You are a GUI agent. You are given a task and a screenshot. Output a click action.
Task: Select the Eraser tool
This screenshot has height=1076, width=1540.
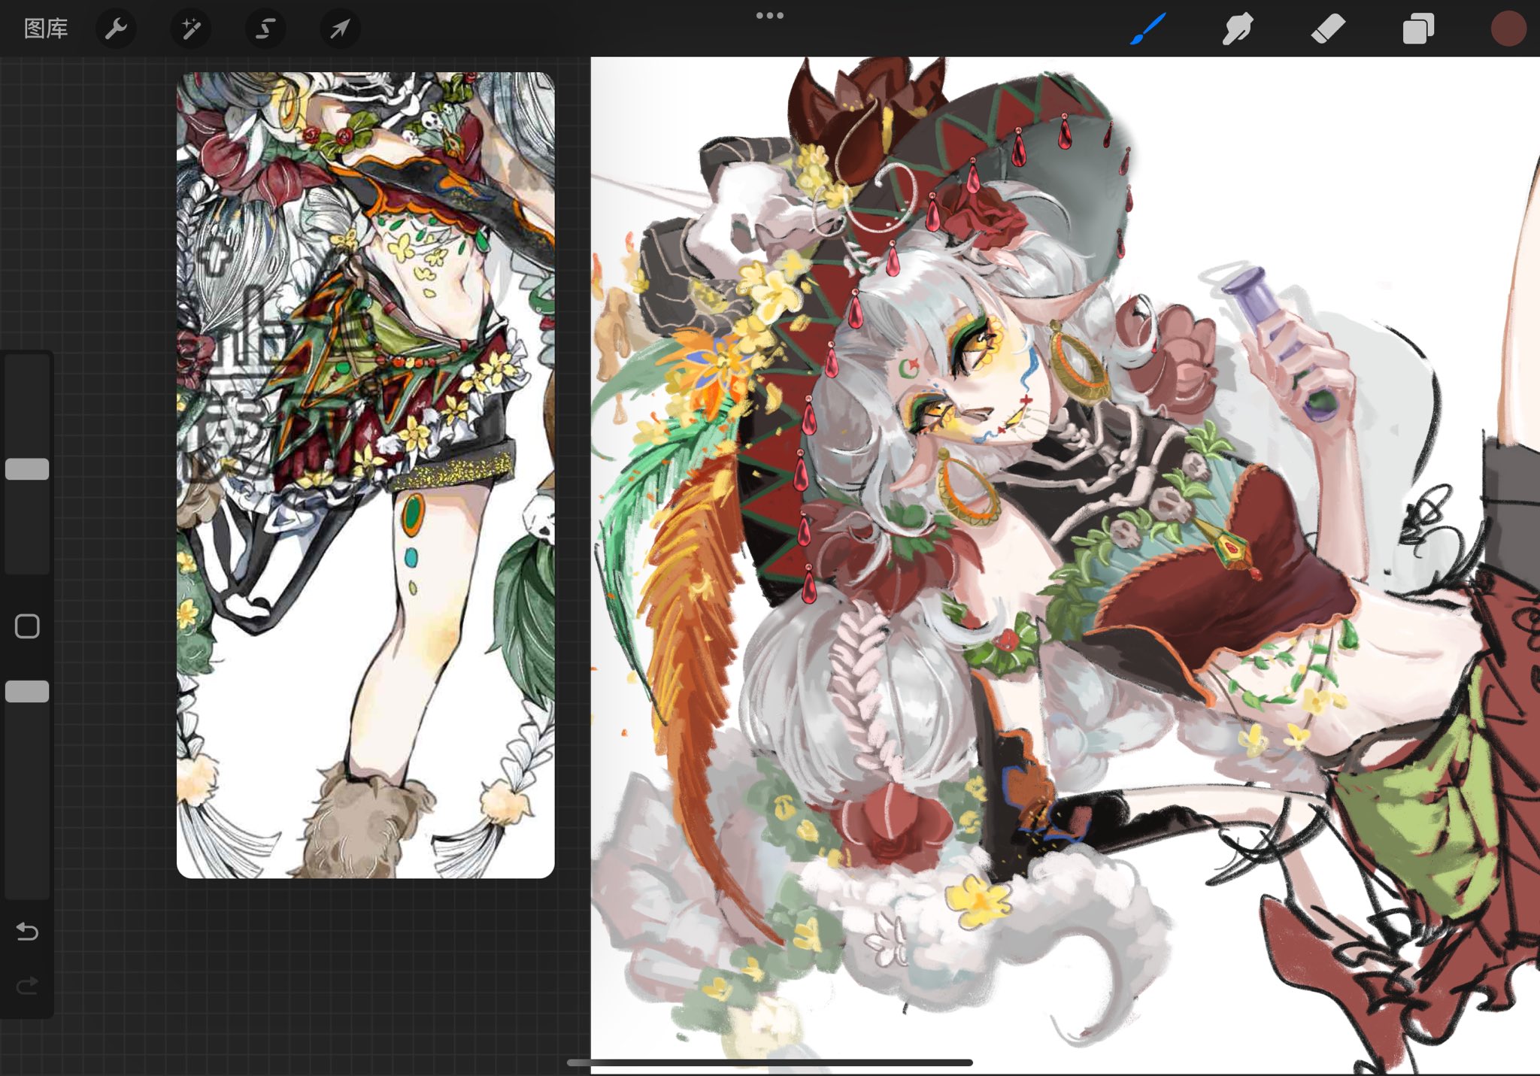[1328, 29]
